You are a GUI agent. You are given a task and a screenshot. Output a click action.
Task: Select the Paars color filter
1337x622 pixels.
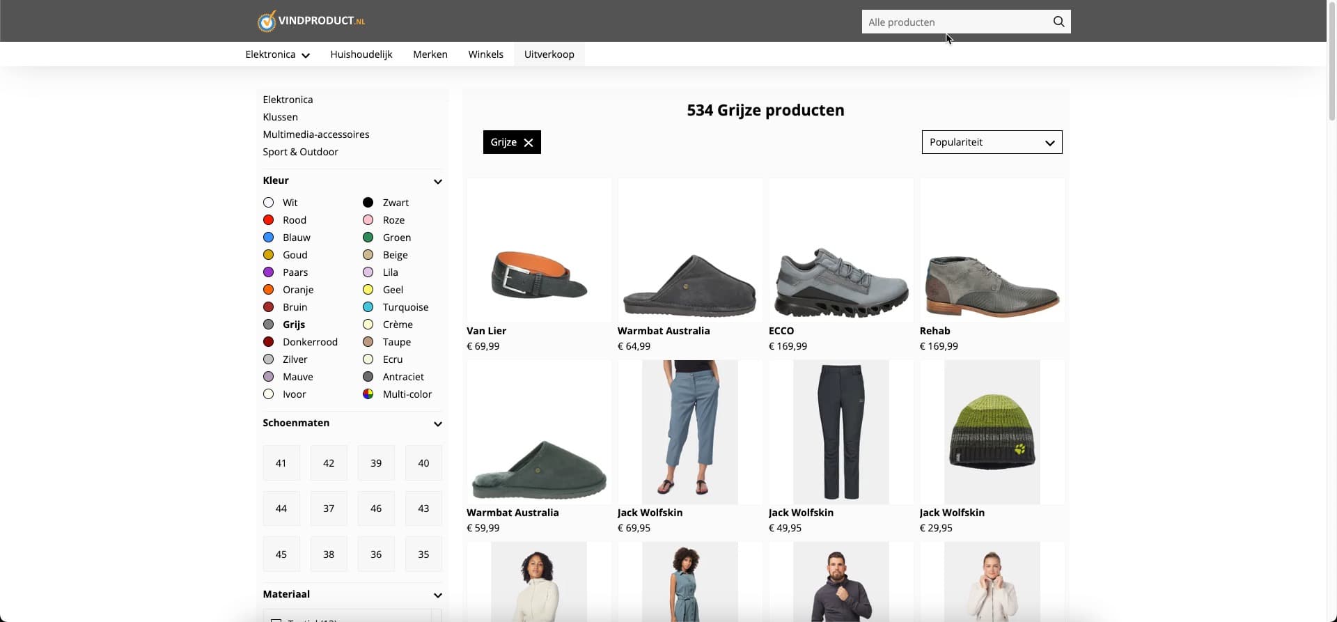[x=286, y=272]
